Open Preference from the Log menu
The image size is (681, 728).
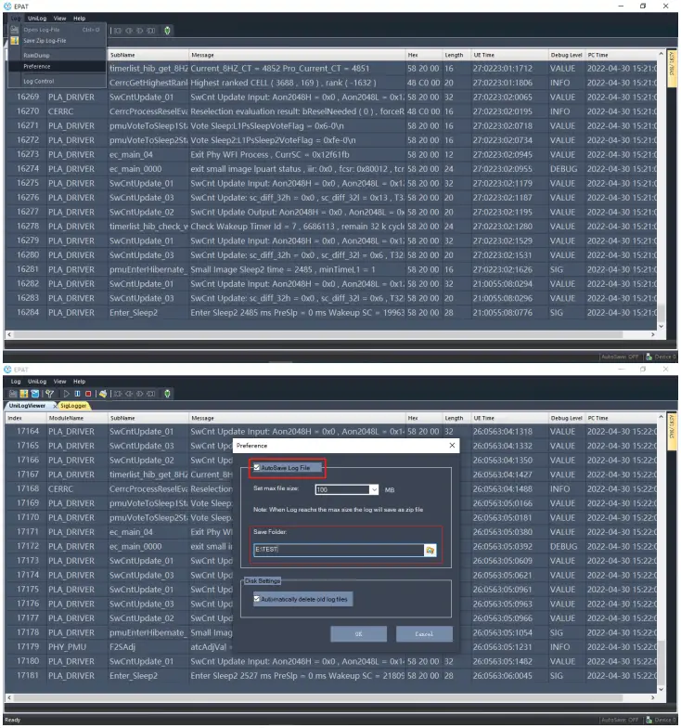58,67
